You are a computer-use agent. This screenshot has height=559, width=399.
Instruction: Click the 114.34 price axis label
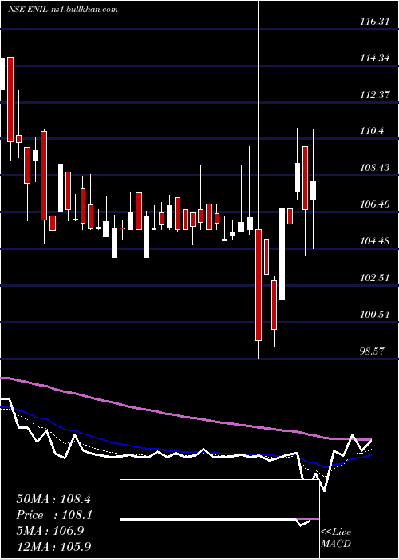(374, 58)
